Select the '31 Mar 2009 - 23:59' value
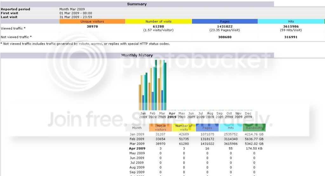325x176 pixels. (x=76, y=17)
